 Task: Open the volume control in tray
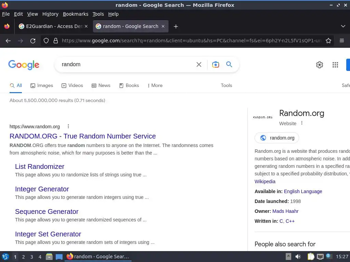point(298,257)
